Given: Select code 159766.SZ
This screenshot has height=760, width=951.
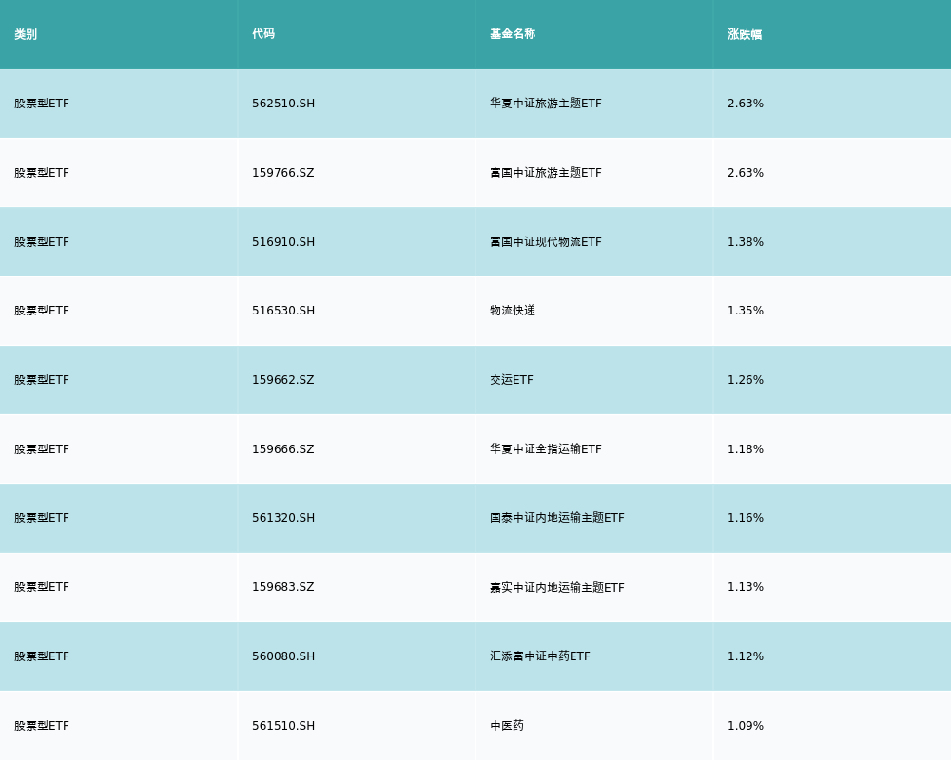Looking at the screenshot, I should pyautogui.click(x=283, y=173).
